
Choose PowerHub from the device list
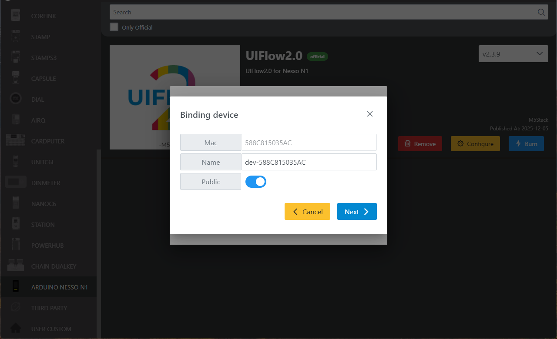47,246
